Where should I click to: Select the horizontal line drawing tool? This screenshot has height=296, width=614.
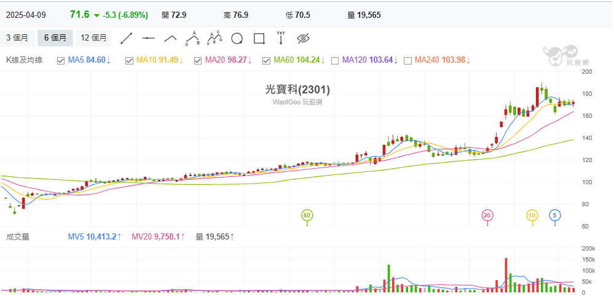148,39
